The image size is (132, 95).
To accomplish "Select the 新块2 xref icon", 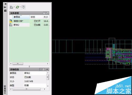I will pyautogui.click(x=11, y=25).
